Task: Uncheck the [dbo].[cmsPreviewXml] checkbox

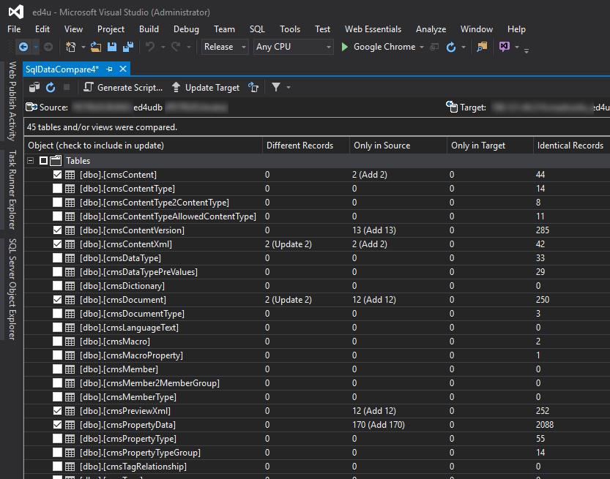Action: [x=58, y=411]
